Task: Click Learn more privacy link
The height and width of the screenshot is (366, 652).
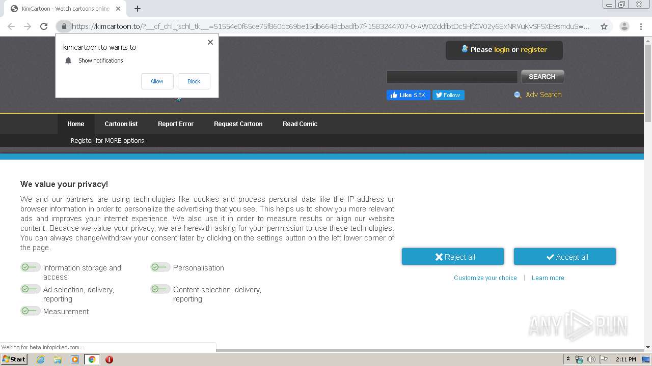Action: [548, 278]
